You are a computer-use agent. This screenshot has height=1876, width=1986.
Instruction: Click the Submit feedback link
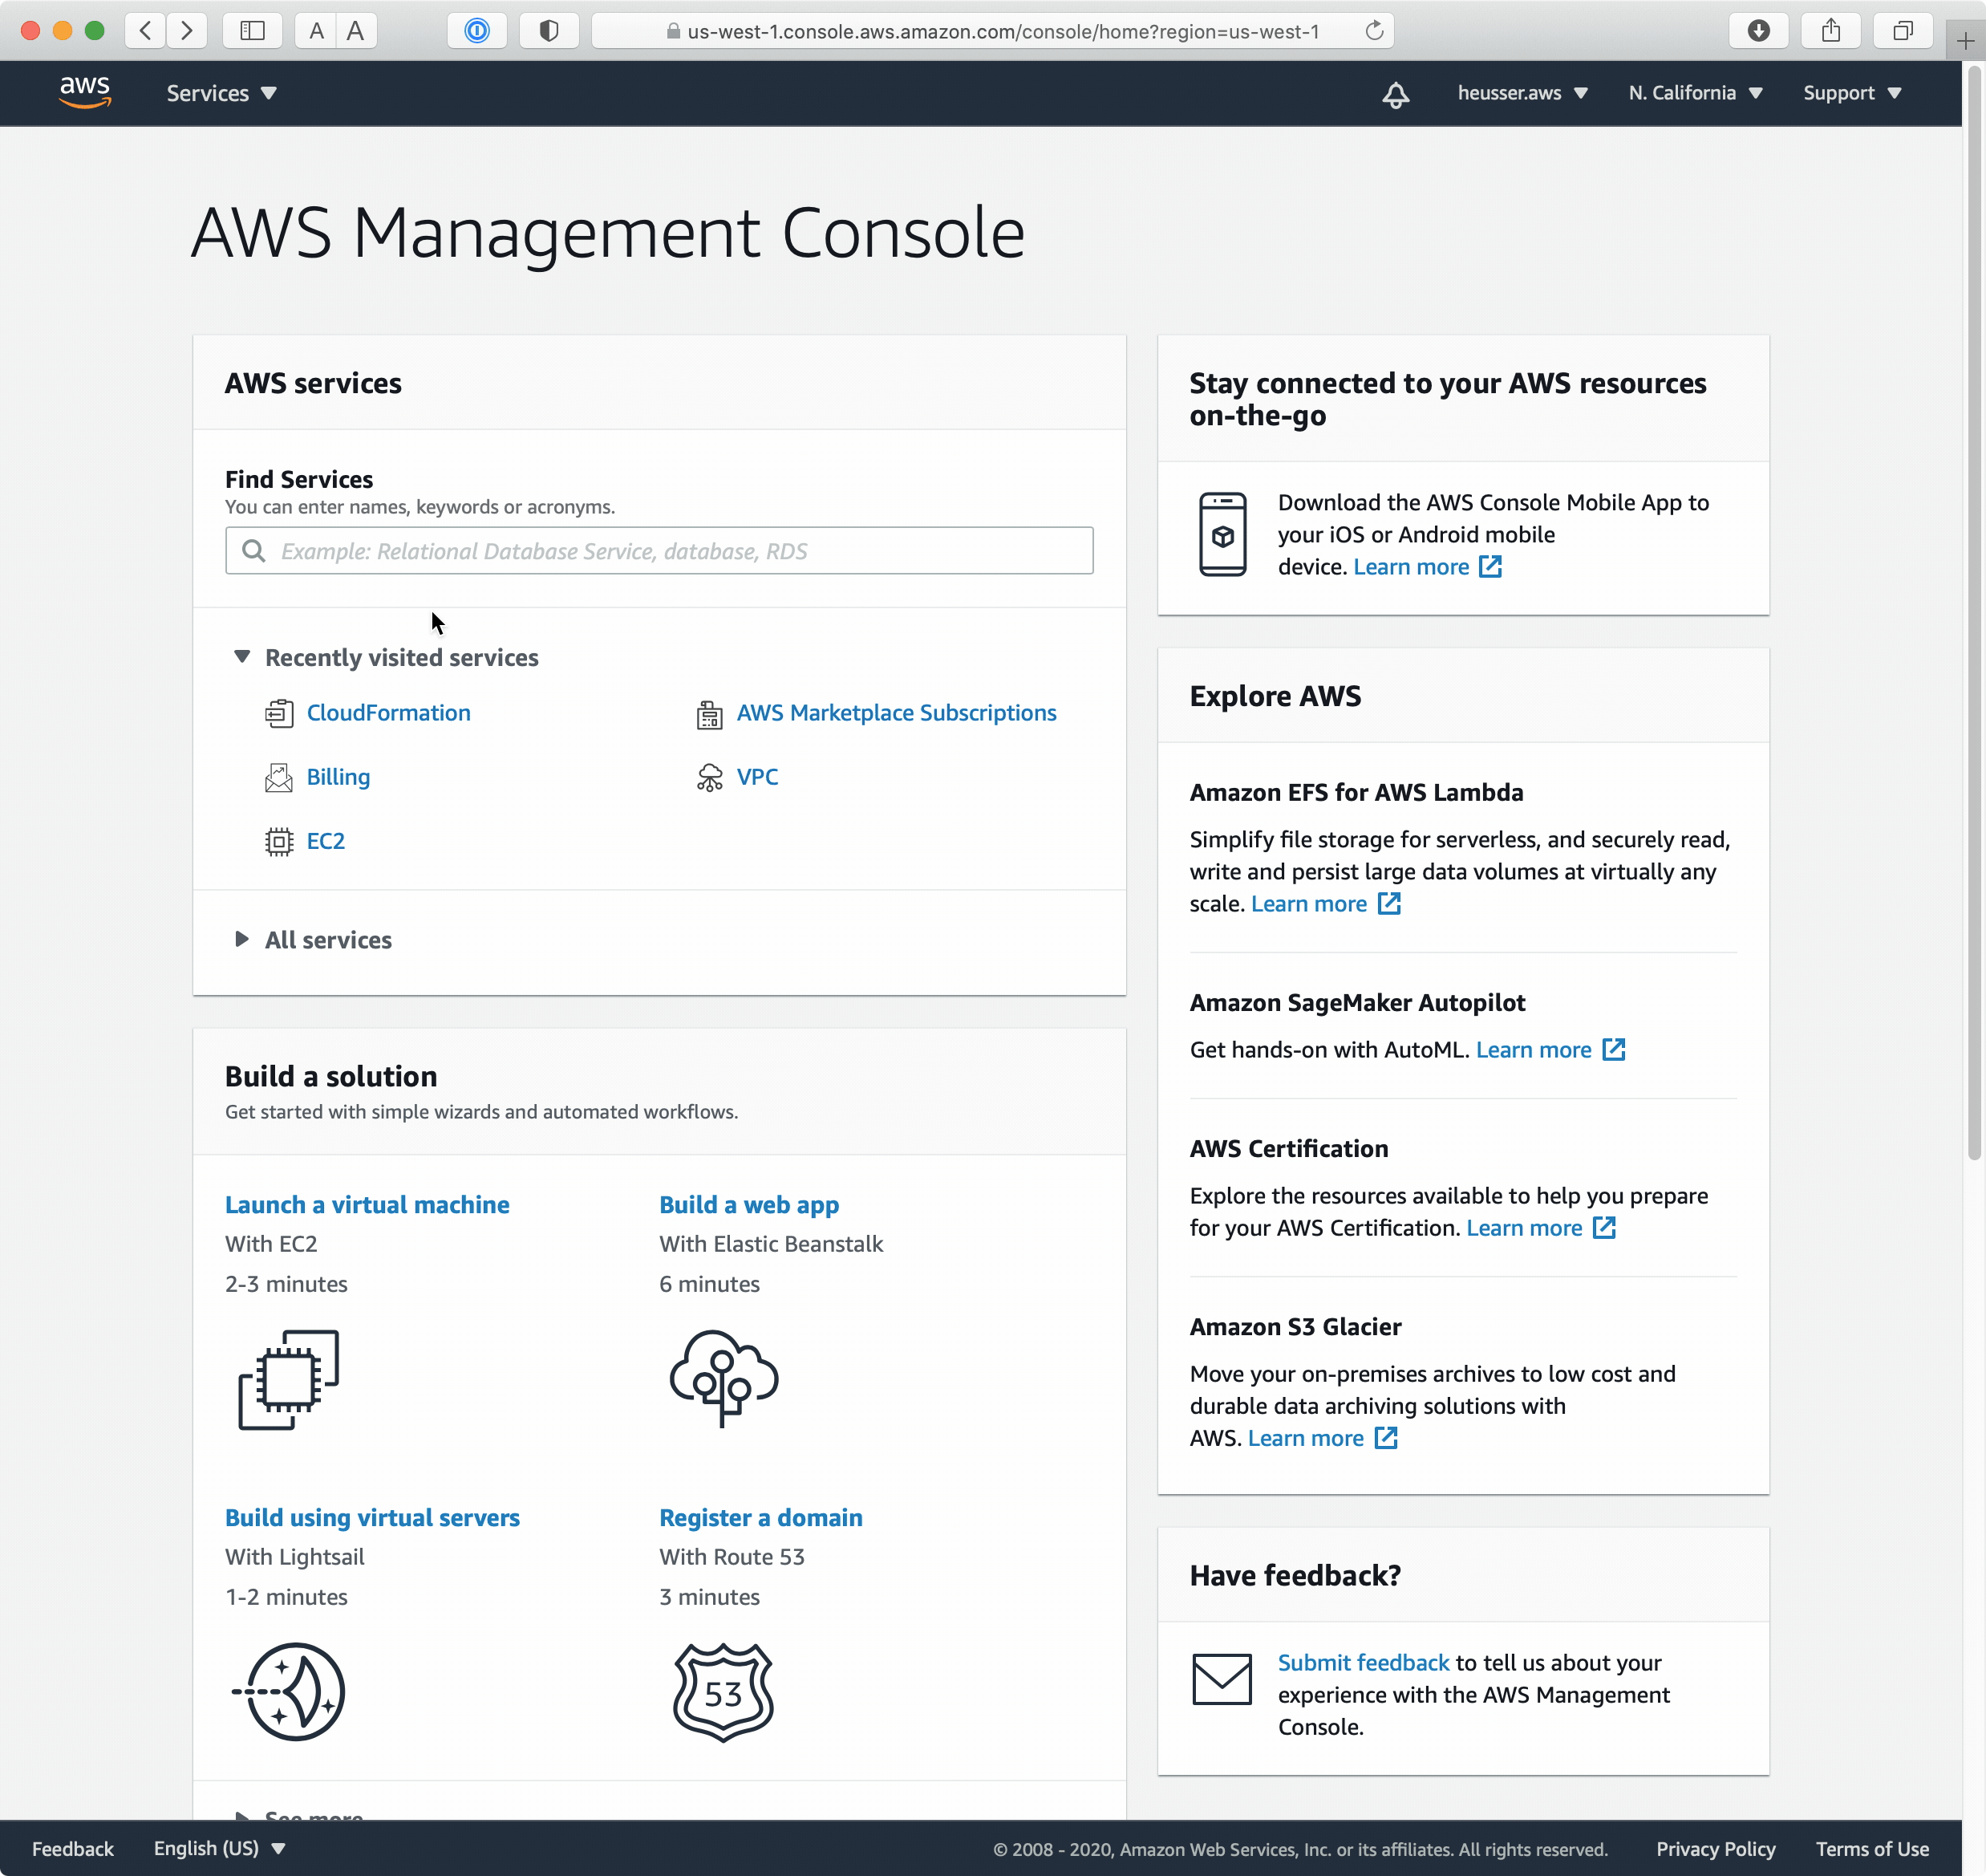coord(1362,1662)
